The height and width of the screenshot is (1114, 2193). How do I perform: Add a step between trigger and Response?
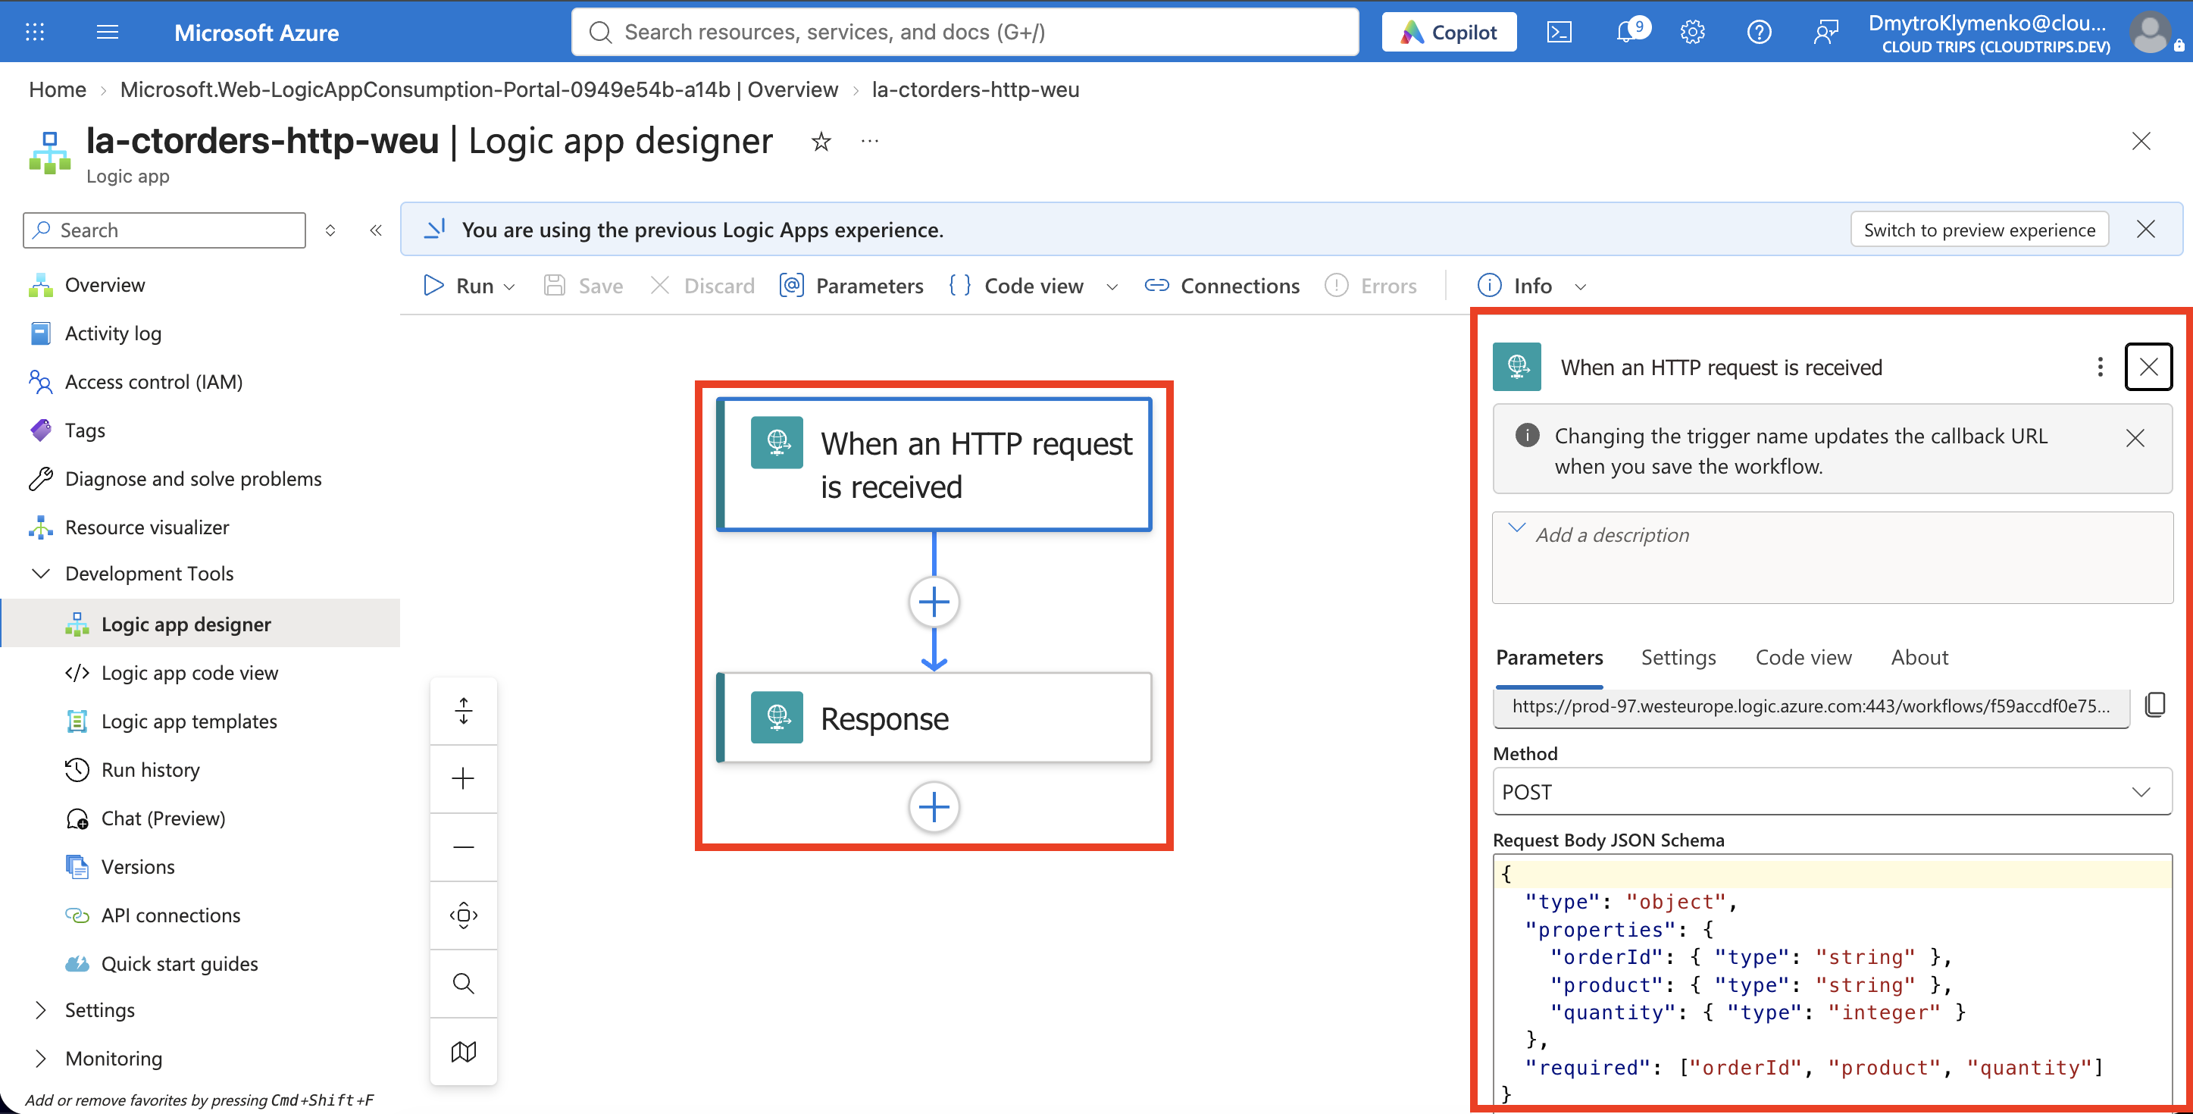click(x=934, y=602)
